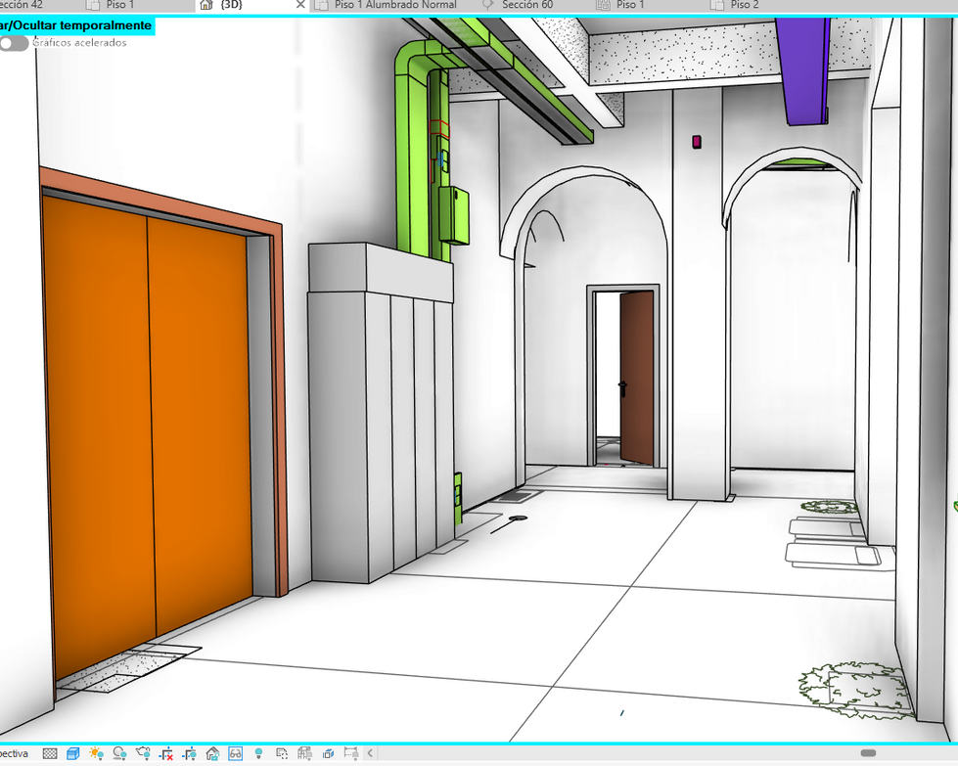Toggle the Sun Path icon

pos(96,753)
